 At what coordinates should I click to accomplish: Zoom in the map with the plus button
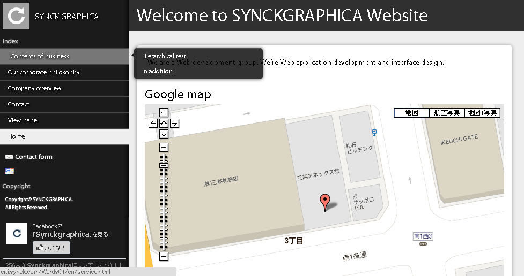[164, 147]
